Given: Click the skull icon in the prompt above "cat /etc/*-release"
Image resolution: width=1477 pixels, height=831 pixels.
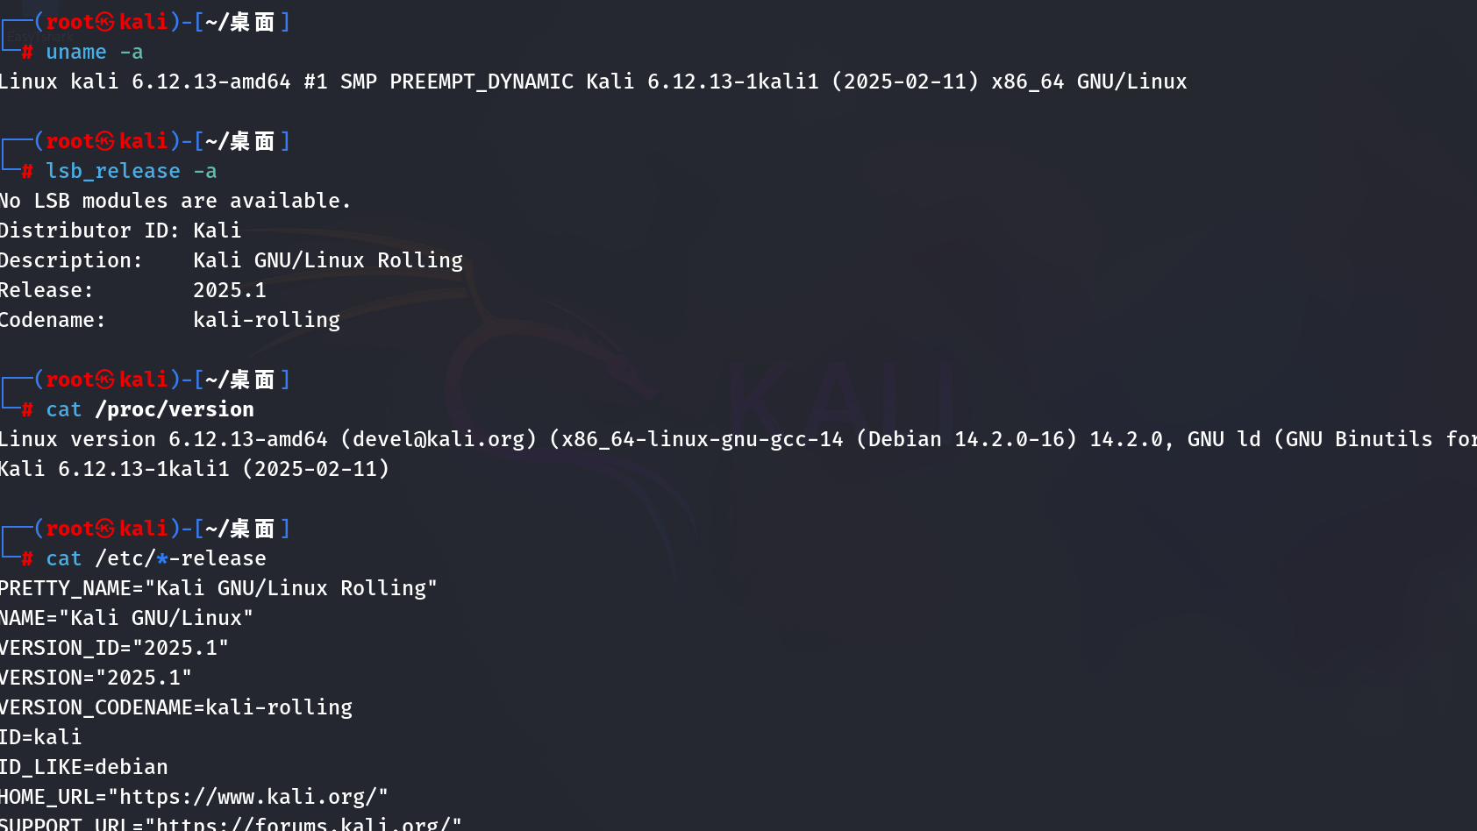Looking at the screenshot, I should pos(105,529).
